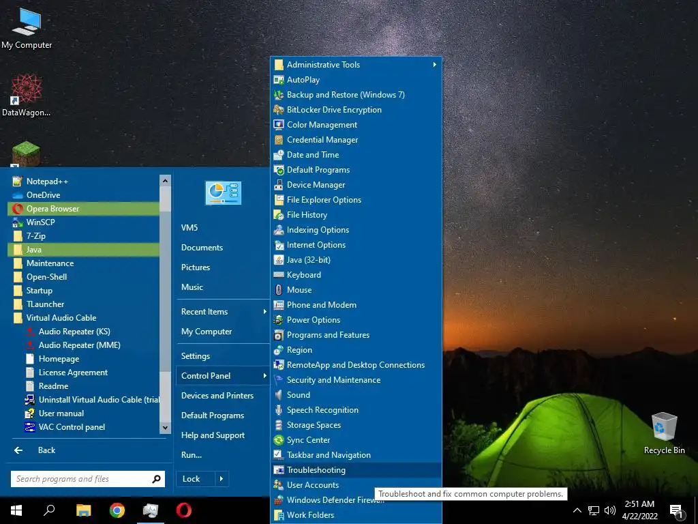Open the arrow next to Lock button
Screen dimensions: 698x524
[x=222, y=479]
